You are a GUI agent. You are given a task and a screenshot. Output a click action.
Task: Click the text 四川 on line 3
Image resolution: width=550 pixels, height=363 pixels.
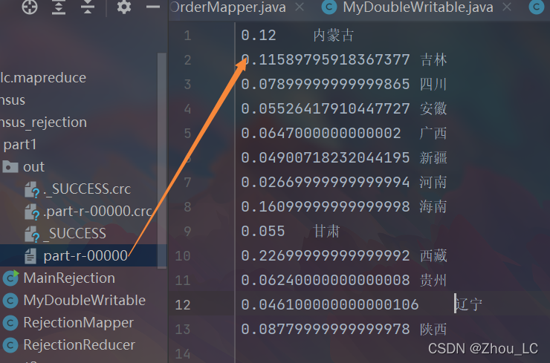433,85
